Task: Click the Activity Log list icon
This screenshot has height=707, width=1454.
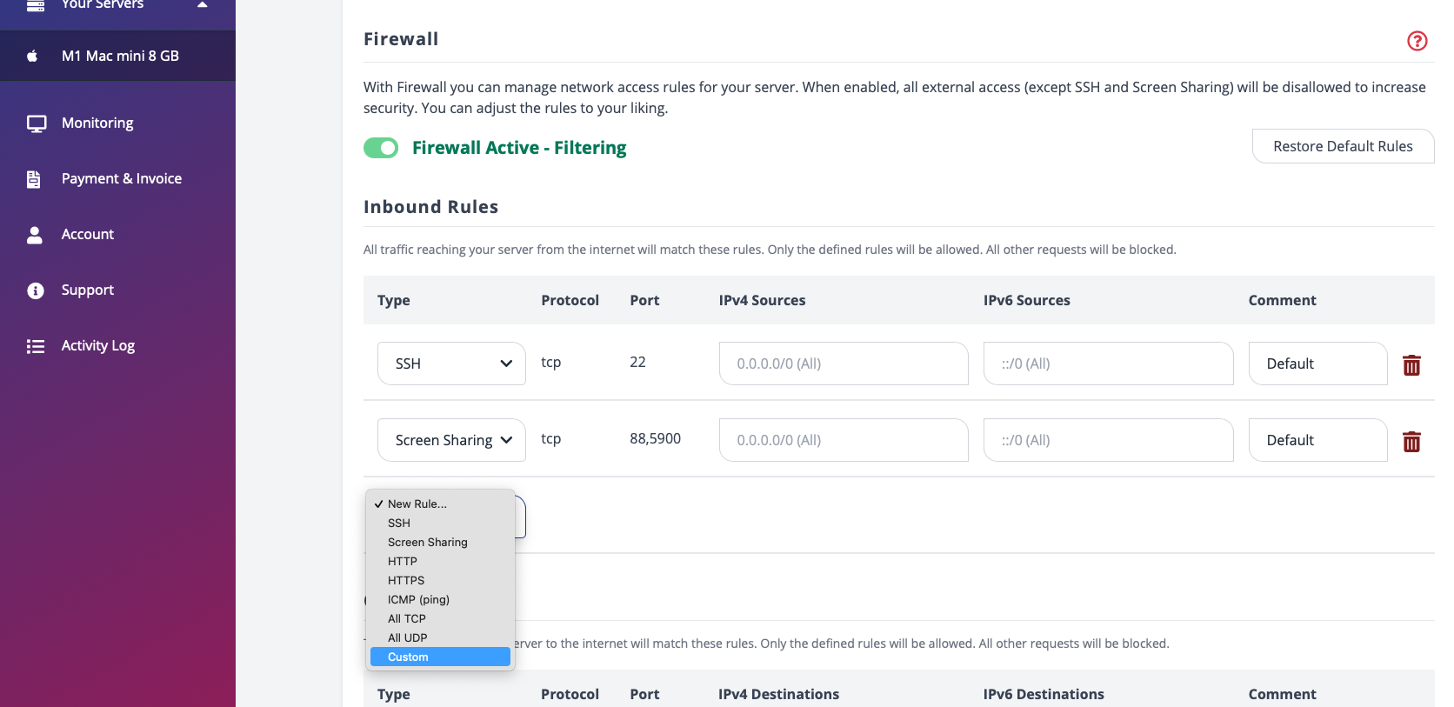Action: (x=36, y=346)
